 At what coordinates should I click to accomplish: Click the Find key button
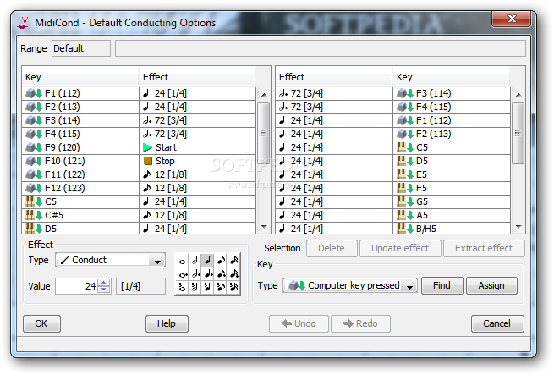point(442,285)
